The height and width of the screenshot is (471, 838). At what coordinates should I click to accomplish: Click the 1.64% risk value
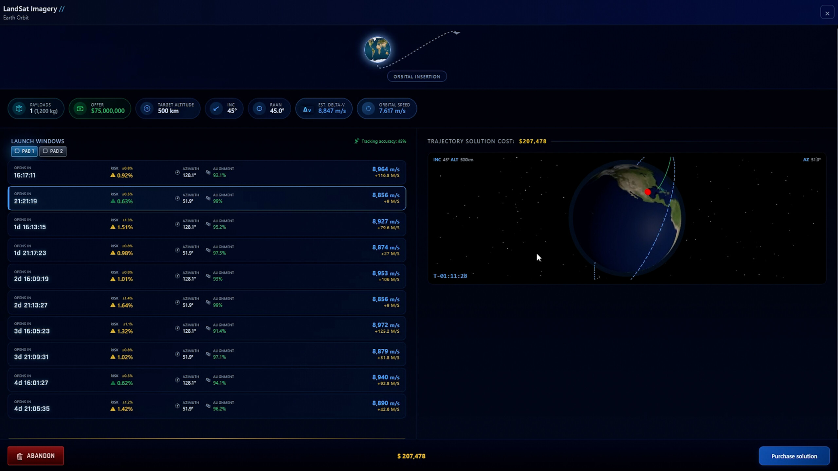coord(125,305)
